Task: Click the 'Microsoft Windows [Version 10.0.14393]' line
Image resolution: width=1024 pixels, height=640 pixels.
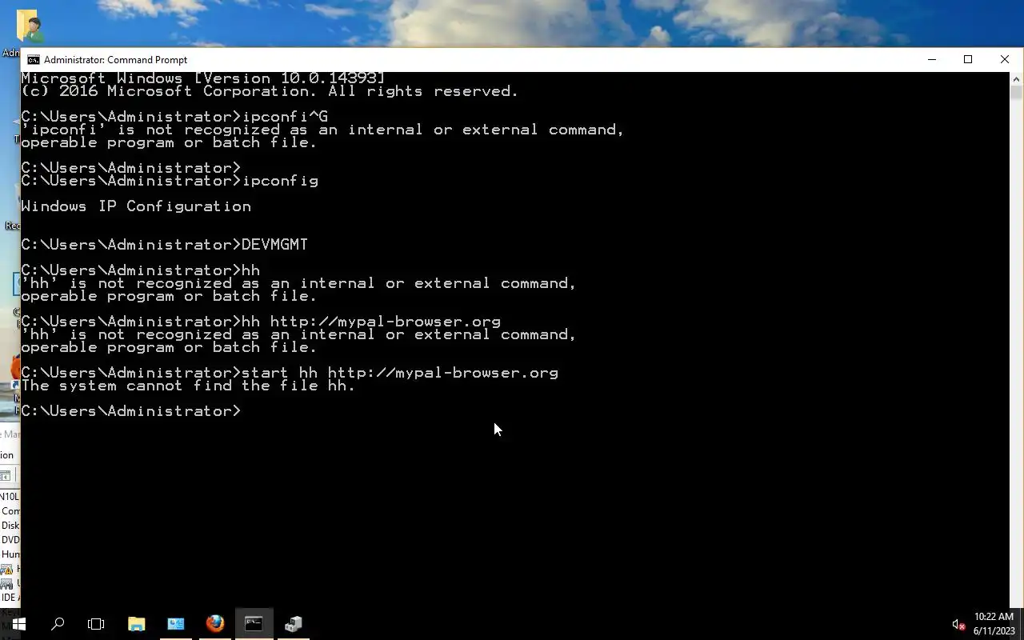Action: point(203,78)
